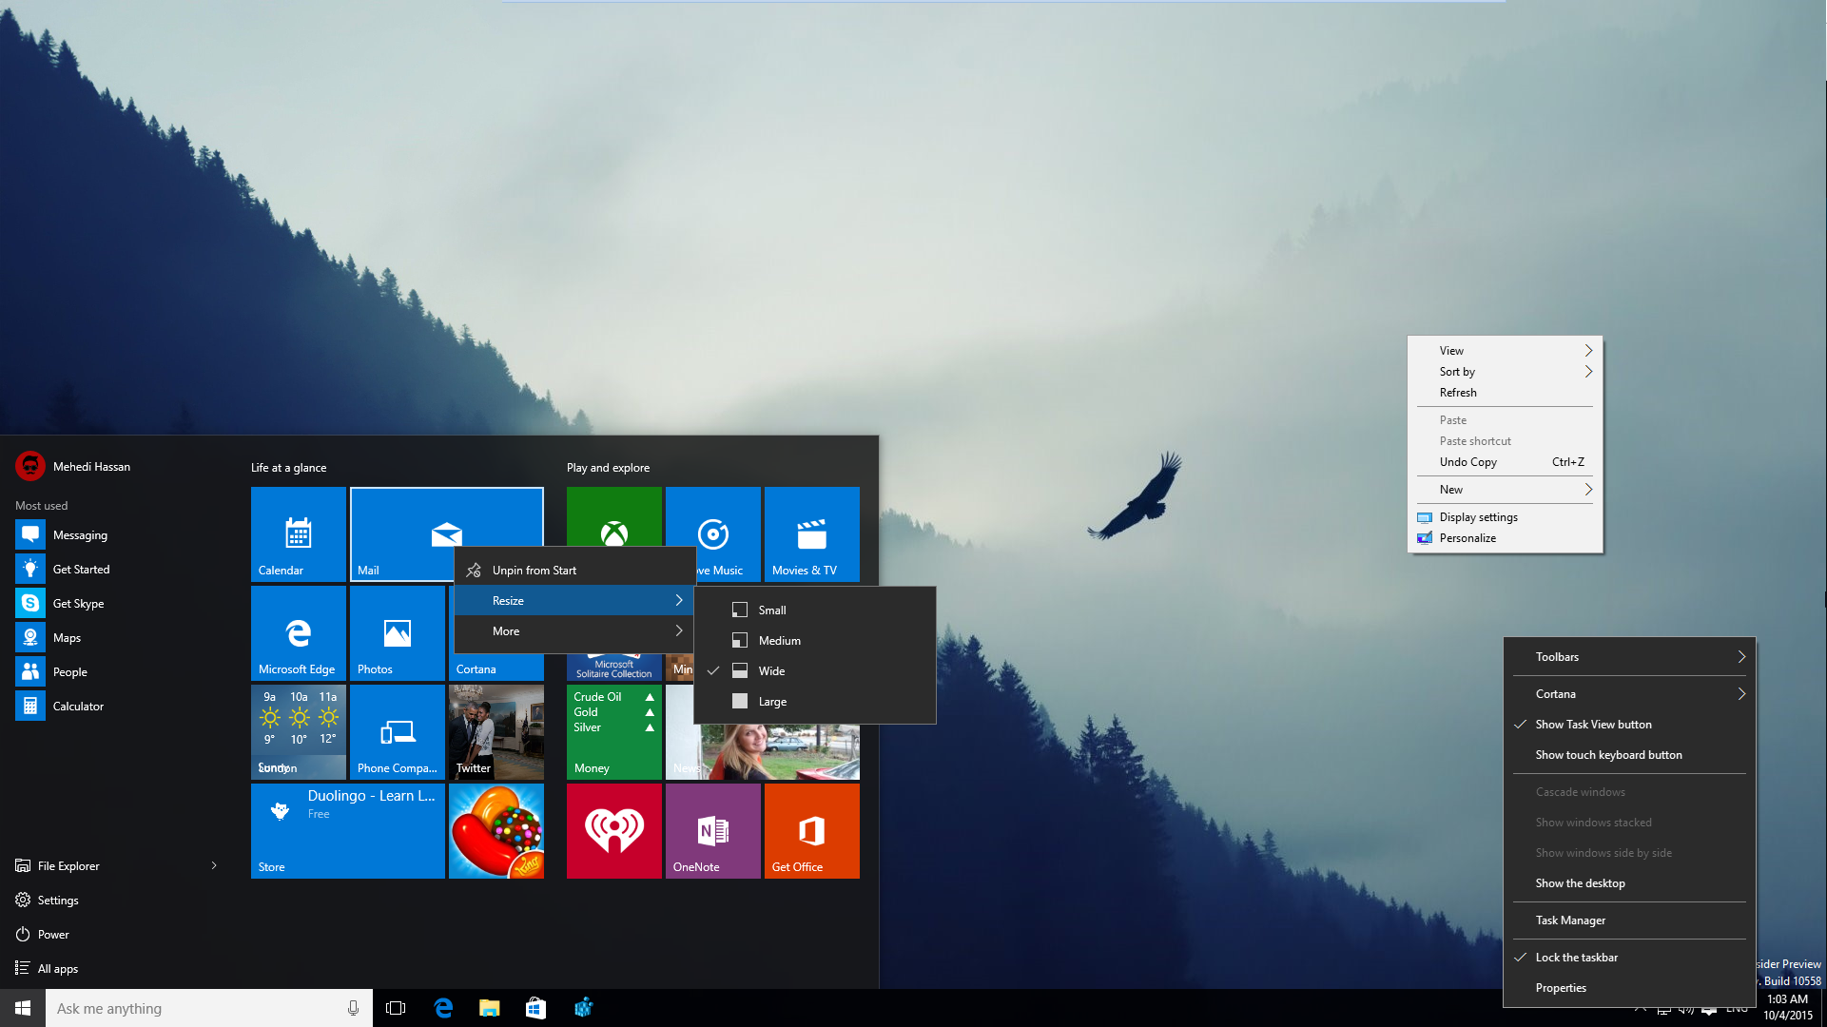The height and width of the screenshot is (1027, 1827).
Task: Toggle Lock the taskbar option
Action: click(x=1576, y=958)
